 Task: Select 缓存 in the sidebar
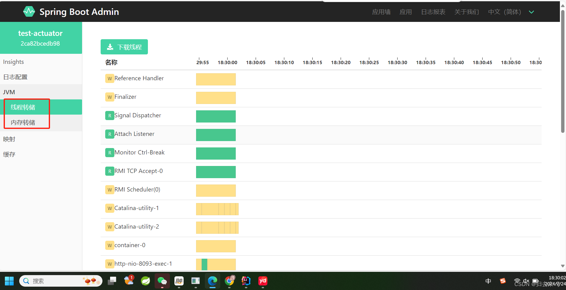[x=41, y=154]
